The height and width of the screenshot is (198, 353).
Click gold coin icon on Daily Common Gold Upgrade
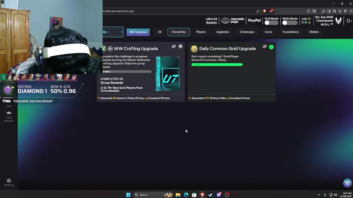click(x=194, y=49)
